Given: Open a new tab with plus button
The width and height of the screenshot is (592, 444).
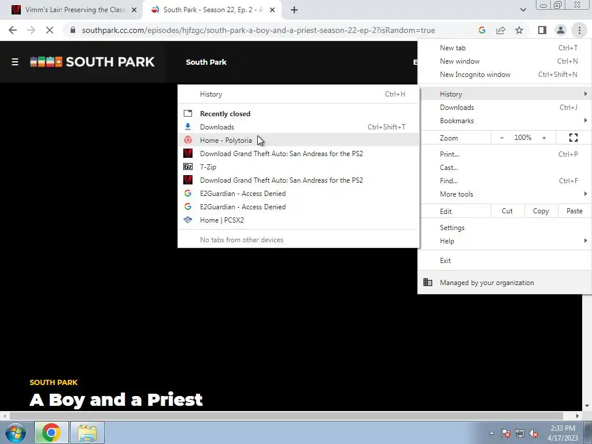Looking at the screenshot, I should (x=294, y=10).
